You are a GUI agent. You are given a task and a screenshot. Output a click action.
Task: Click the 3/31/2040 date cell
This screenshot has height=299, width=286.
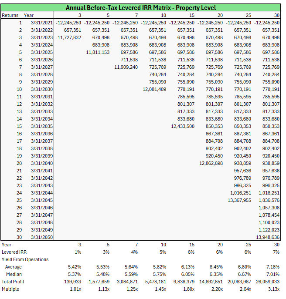click(42, 163)
